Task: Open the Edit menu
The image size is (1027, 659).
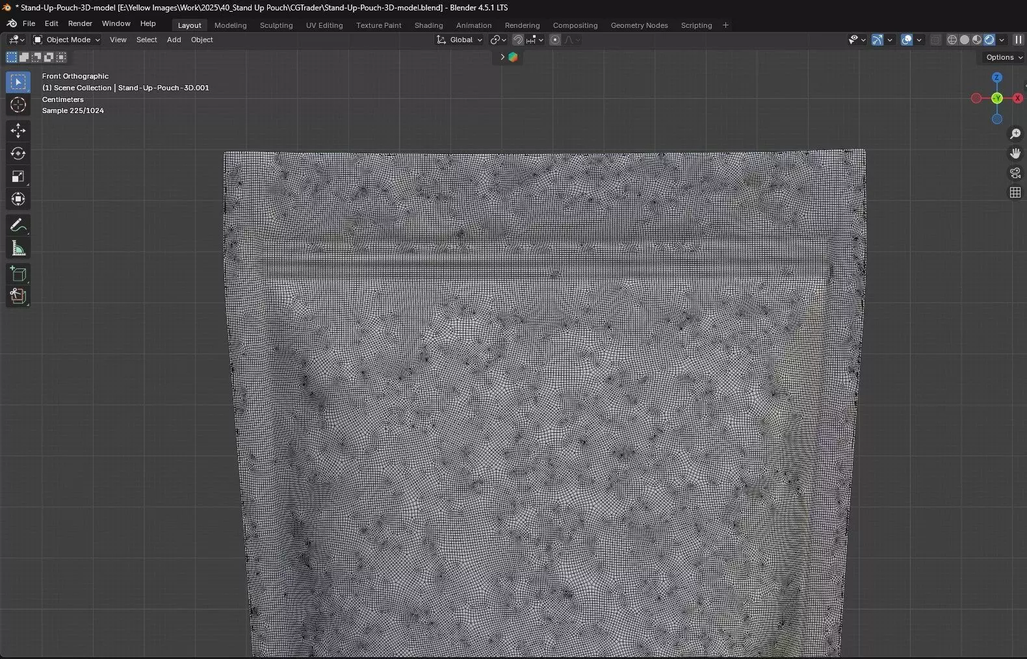Action: [51, 23]
